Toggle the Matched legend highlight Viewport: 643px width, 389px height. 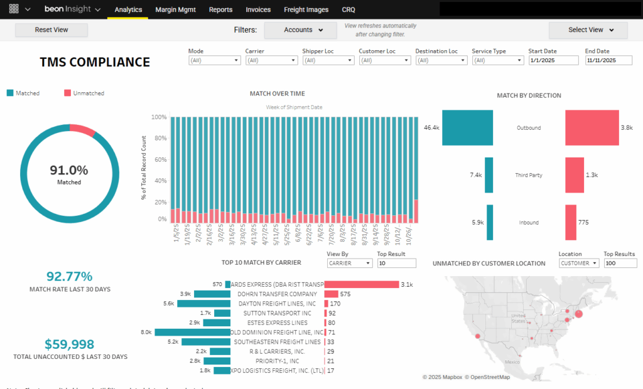tap(28, 93)
